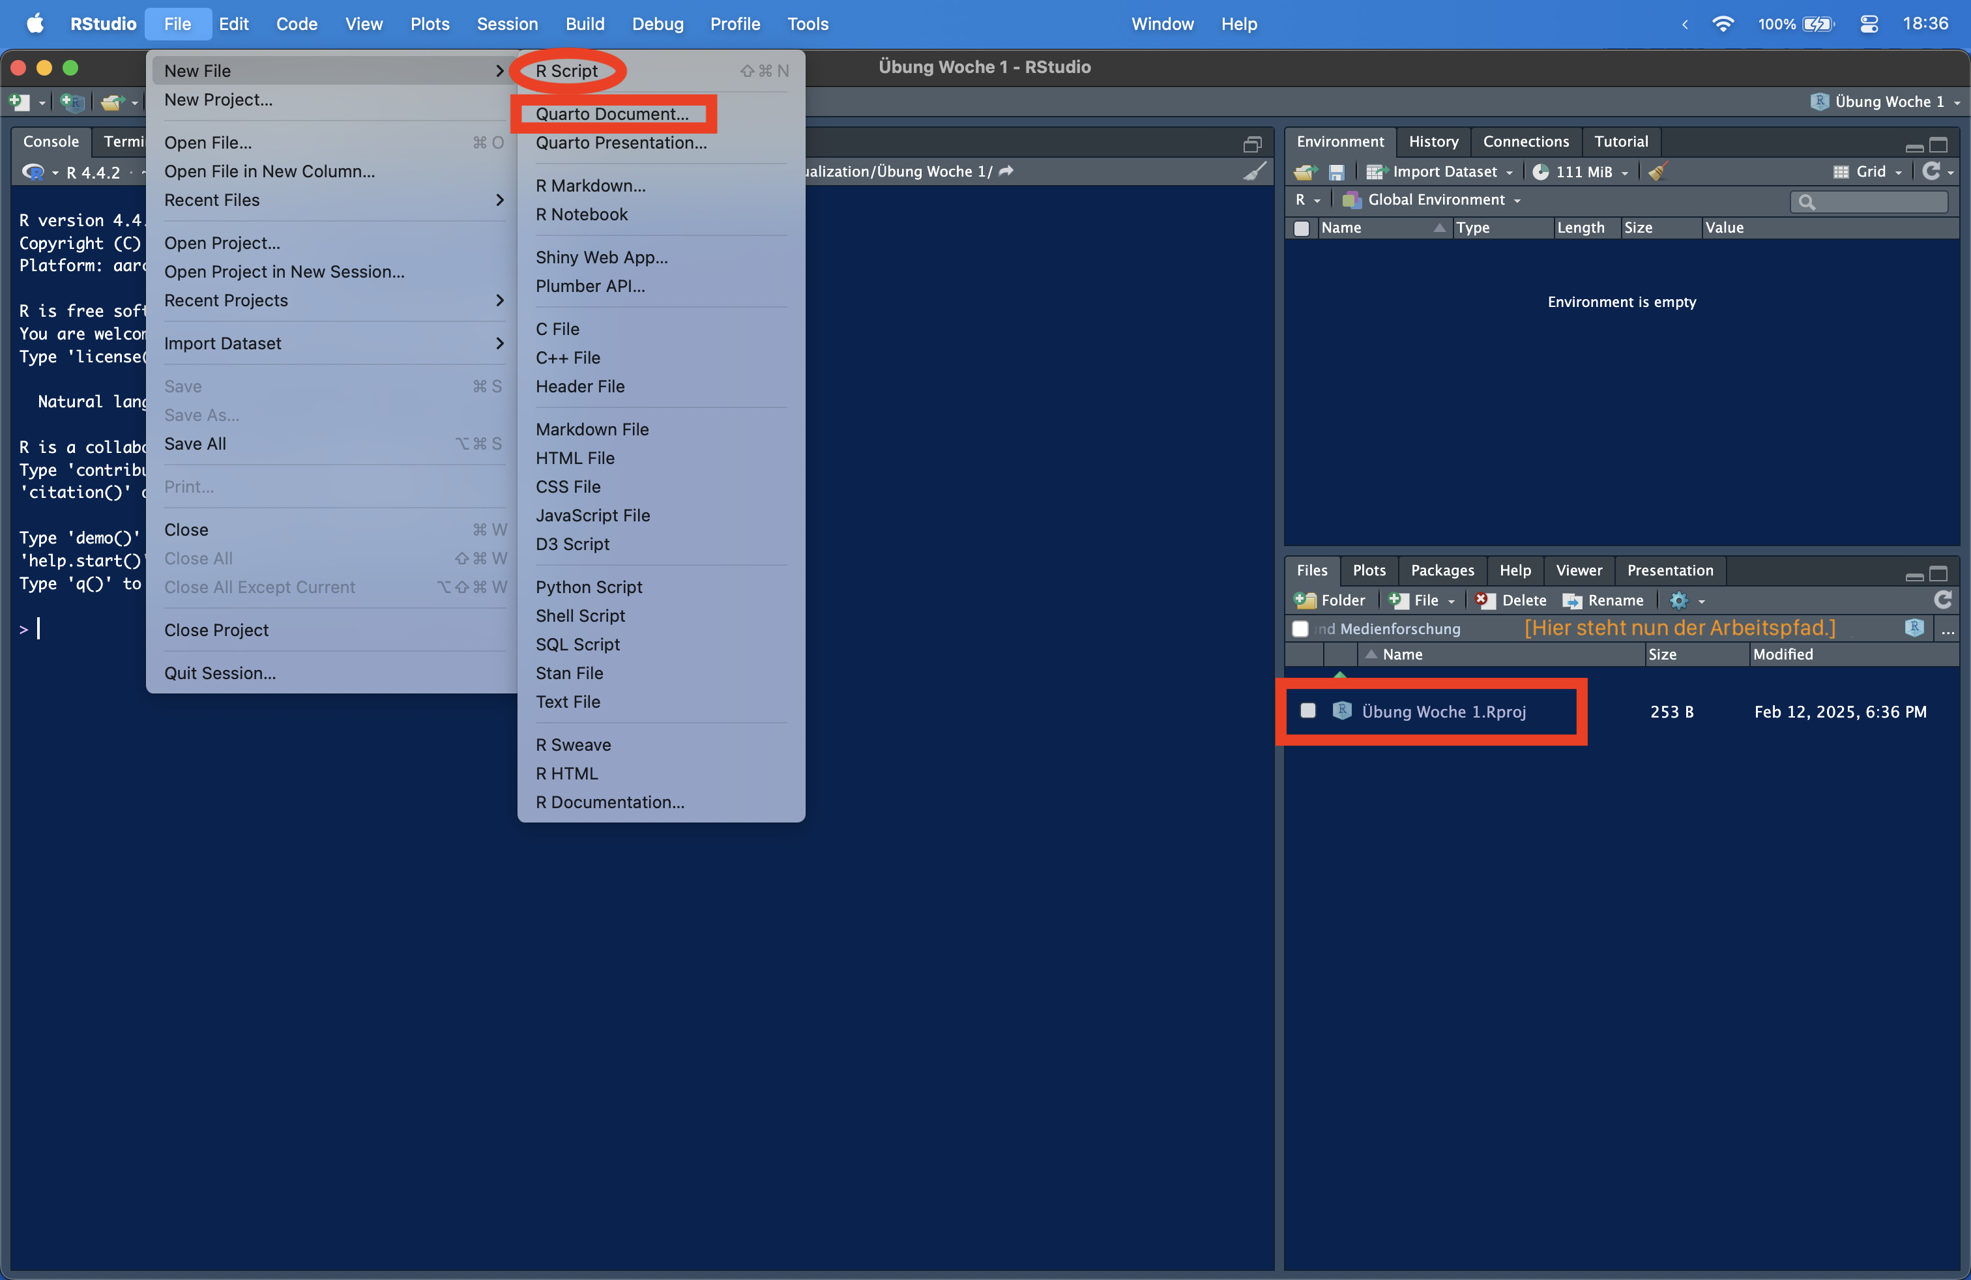
Task: Click the memory usage pie chart icon
Action: tap(1540, 172)
